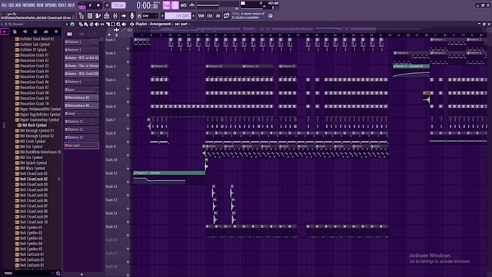Screen dimensions: 492x277
Task: Open the PATTERNS menu
Action: click(28, 5)
